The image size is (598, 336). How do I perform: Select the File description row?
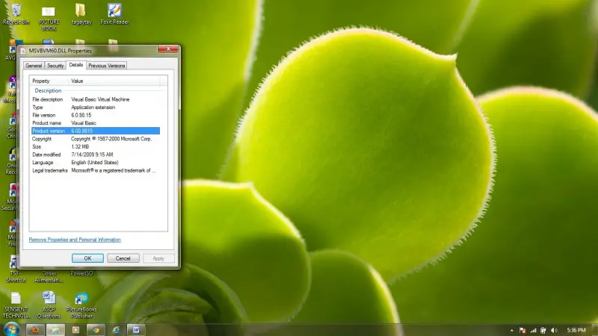(x=96, y=99)
